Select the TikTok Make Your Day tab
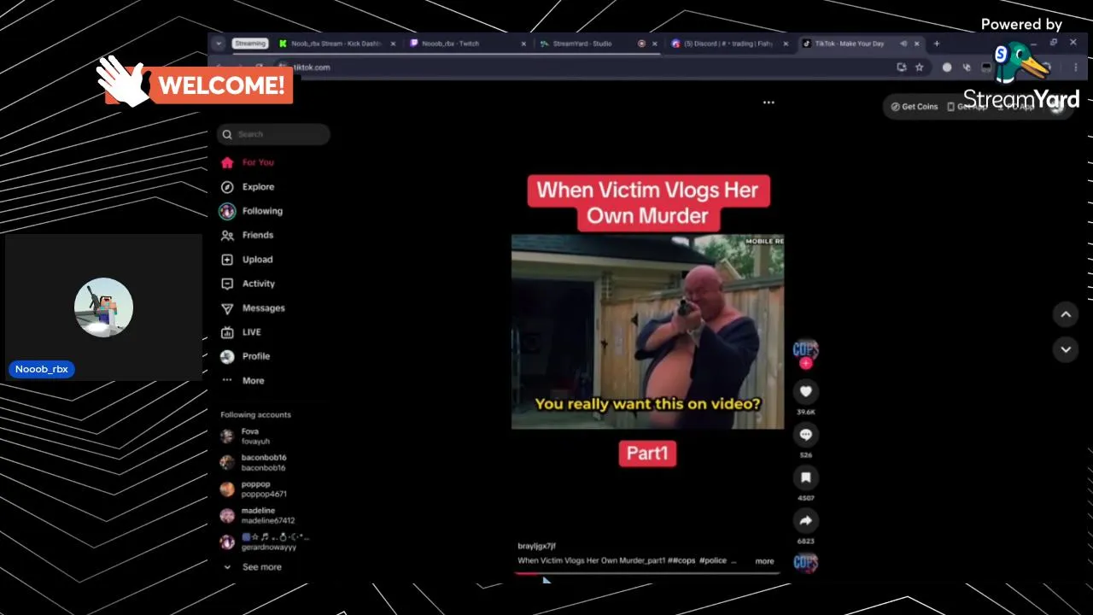Viewport: 1093px width, 615px height. point(850,44)
